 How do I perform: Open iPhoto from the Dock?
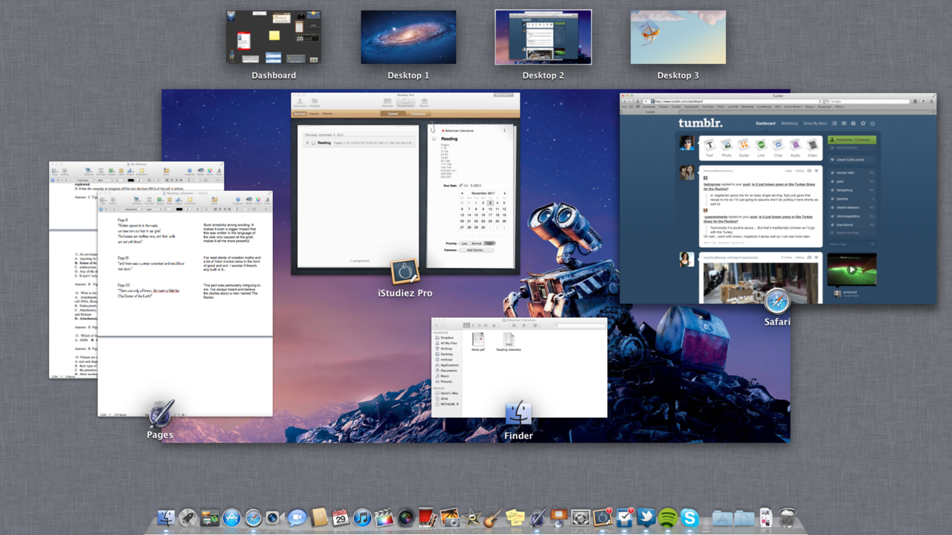(x=448, y=517)
